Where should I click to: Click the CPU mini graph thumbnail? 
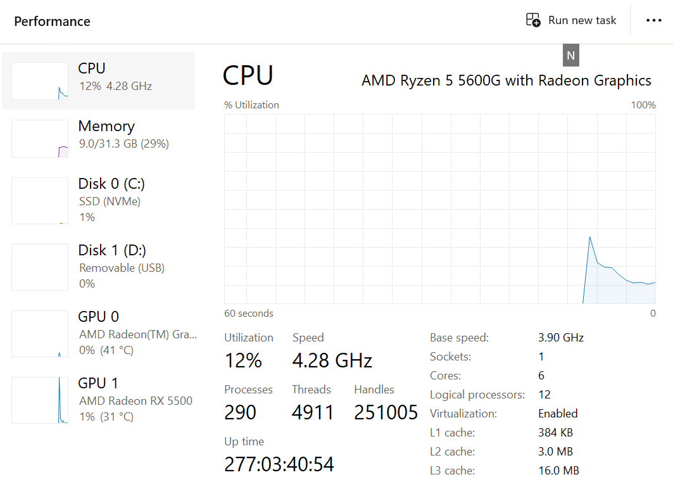pos(40,81)
